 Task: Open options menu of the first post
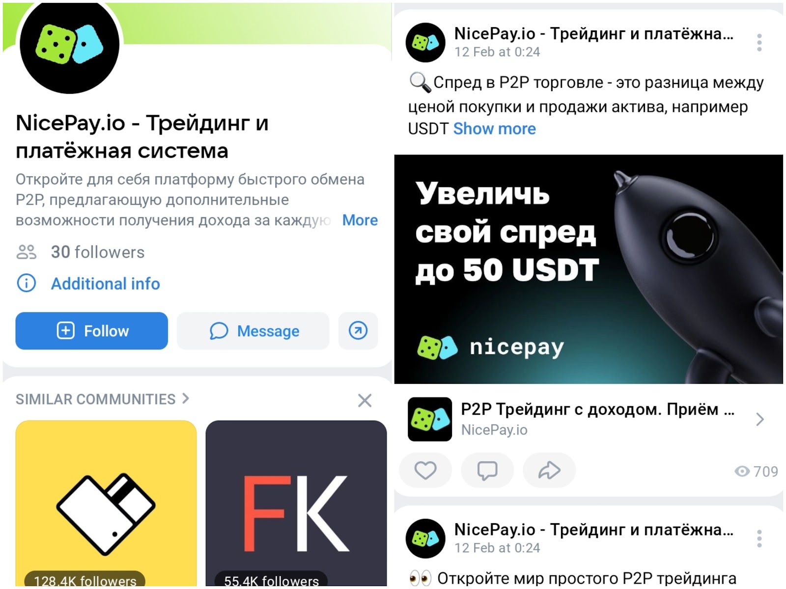click(759, 43)
